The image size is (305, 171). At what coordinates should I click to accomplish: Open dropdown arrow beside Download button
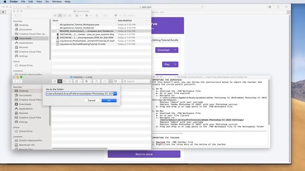(175, 50)
